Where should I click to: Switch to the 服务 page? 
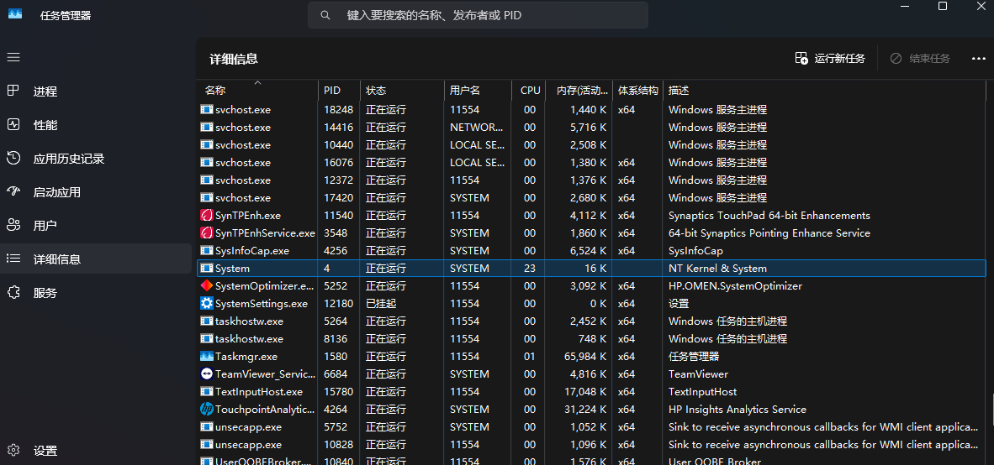[96, 293]
